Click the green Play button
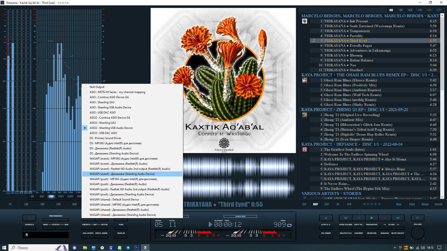447x251 pixels. coord(372,218)
